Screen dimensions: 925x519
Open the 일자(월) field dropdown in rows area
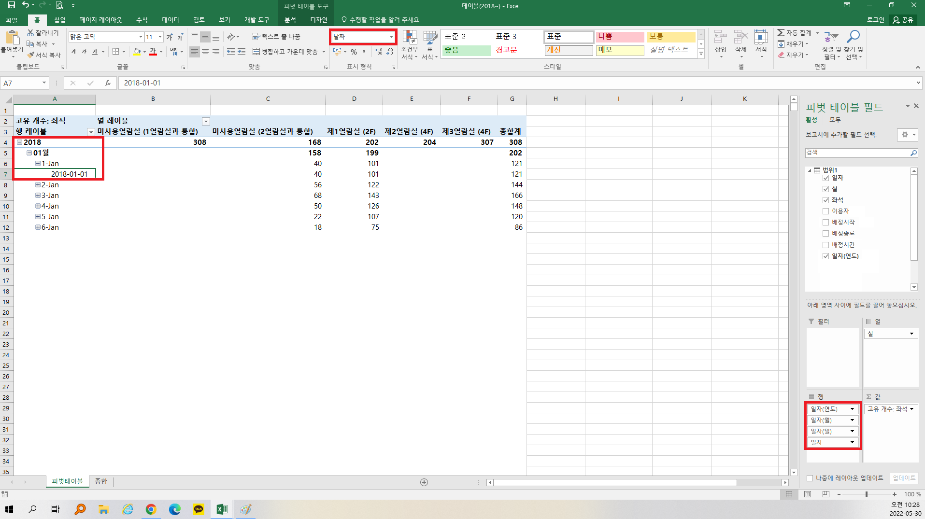tap(853, 420)
